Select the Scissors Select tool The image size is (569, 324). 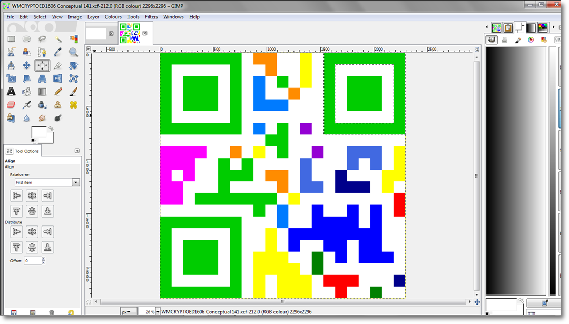(11, 52)
